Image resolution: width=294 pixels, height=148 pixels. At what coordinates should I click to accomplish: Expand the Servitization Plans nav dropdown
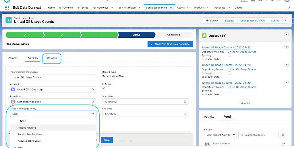coord(171,8)
